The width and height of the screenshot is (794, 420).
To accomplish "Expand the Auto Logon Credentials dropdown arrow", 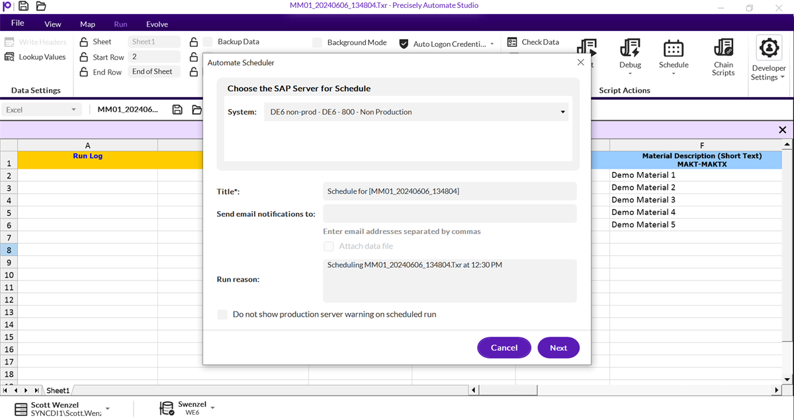I will coord(492,44).
